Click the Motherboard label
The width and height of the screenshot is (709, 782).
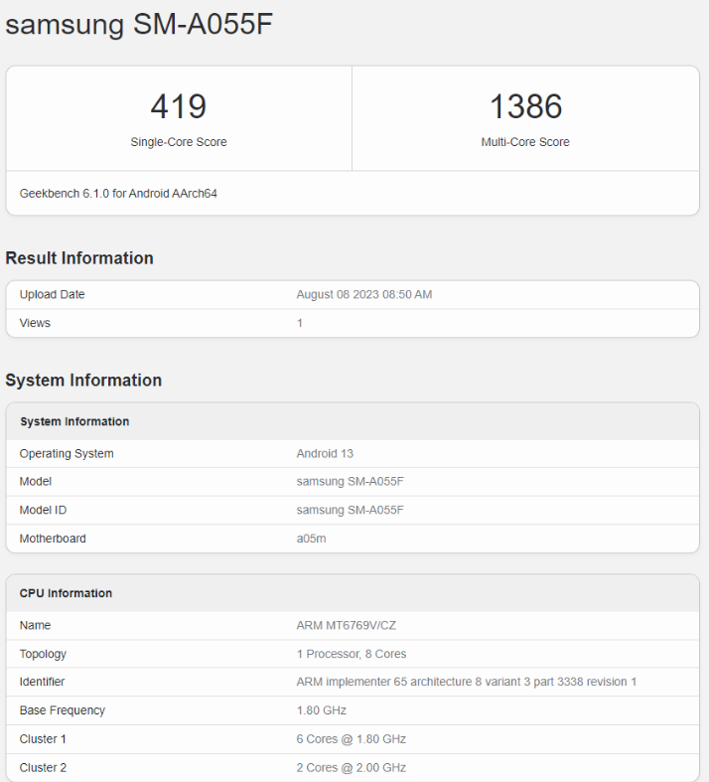pos(53,539)
